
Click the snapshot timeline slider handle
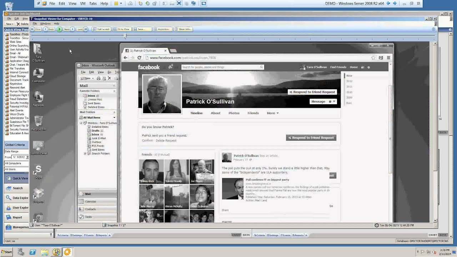pyautogui.click(x=125, y=36)
